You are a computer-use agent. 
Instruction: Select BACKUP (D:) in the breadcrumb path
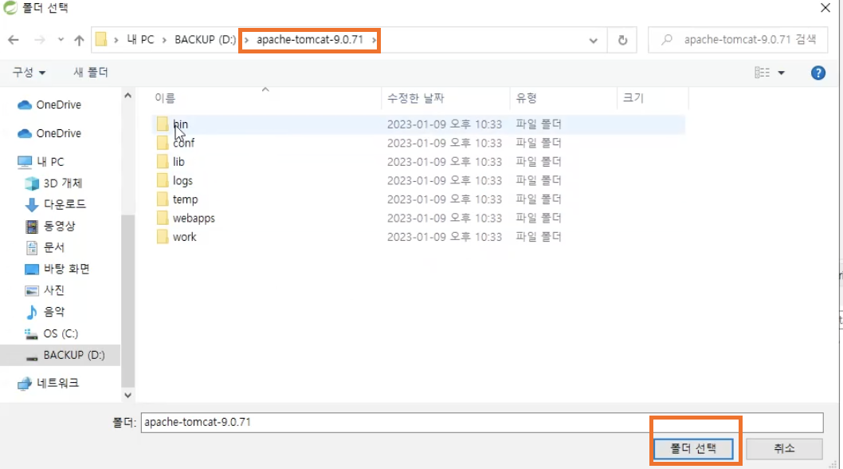tap(205, 40)
